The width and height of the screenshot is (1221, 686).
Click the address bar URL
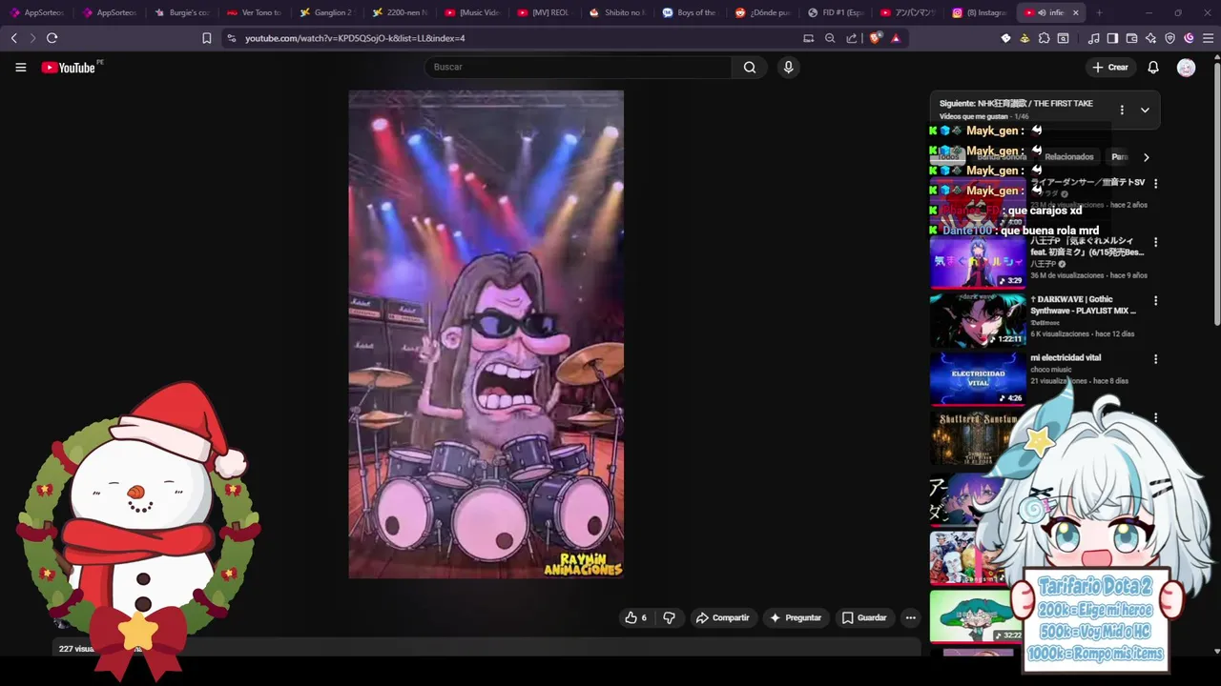355,38
